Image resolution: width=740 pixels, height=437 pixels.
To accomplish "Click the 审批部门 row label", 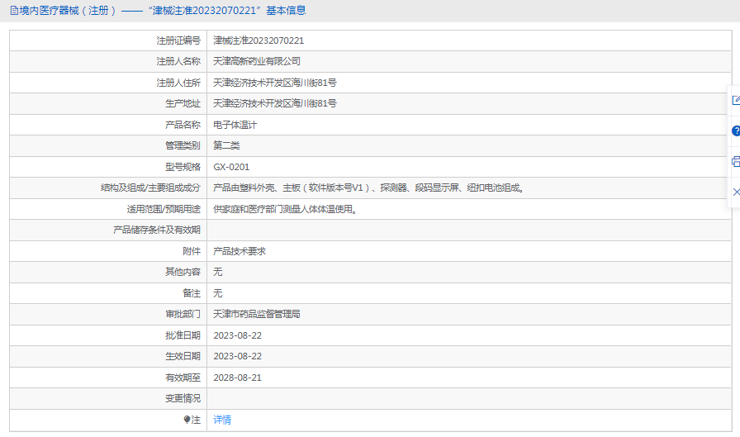I will click(183, 314).
